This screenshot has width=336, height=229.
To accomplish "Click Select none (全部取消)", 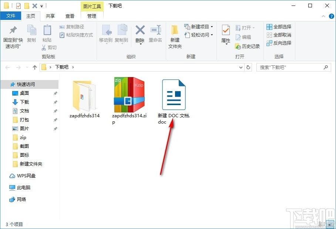I will click(x=279, y=35).
